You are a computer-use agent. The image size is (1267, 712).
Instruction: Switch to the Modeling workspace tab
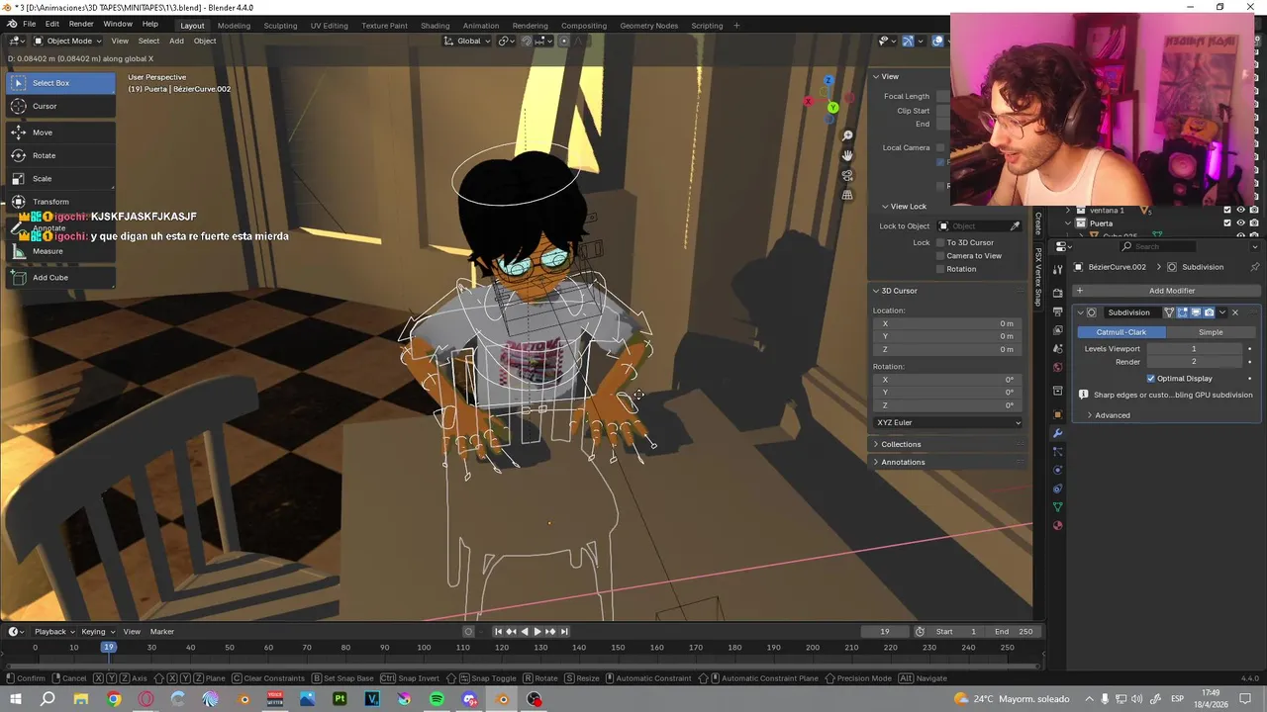(x=234, y=26)
